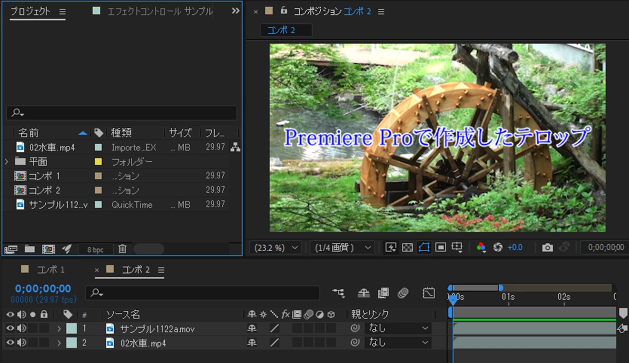Click the composition marker bin icon
This screenshot has height=363, width=629.
(623, 313)
